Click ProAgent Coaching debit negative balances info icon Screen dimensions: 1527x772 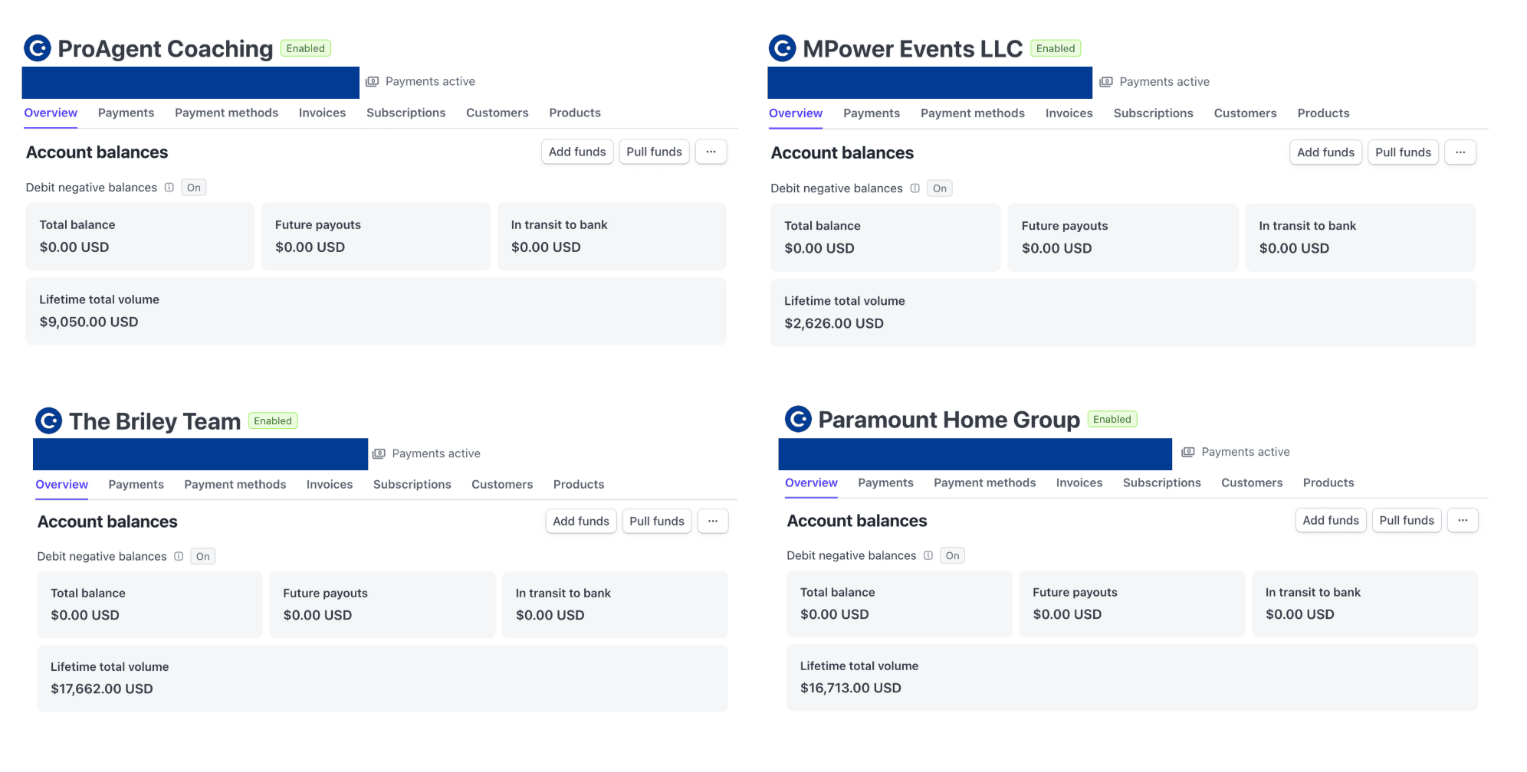pos(169,188)
